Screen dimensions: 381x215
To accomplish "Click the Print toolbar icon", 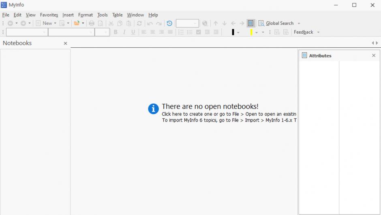I will click(x=91, y=23).
